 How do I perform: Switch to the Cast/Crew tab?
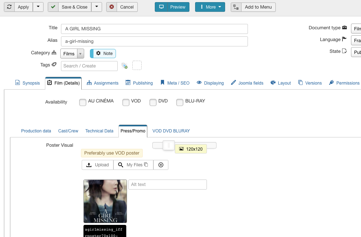(x=68, y=131)
